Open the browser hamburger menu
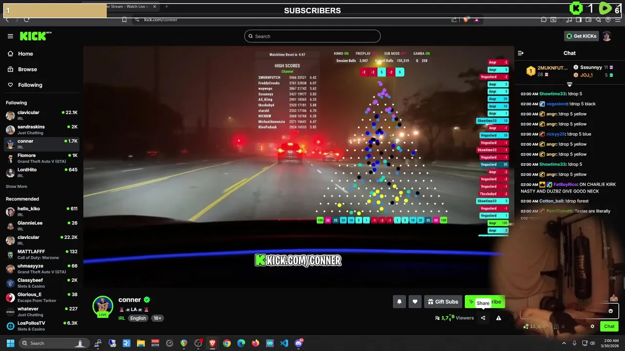Image resolution: width=625 pixels, height=351 pixels. tap(618, 19)
